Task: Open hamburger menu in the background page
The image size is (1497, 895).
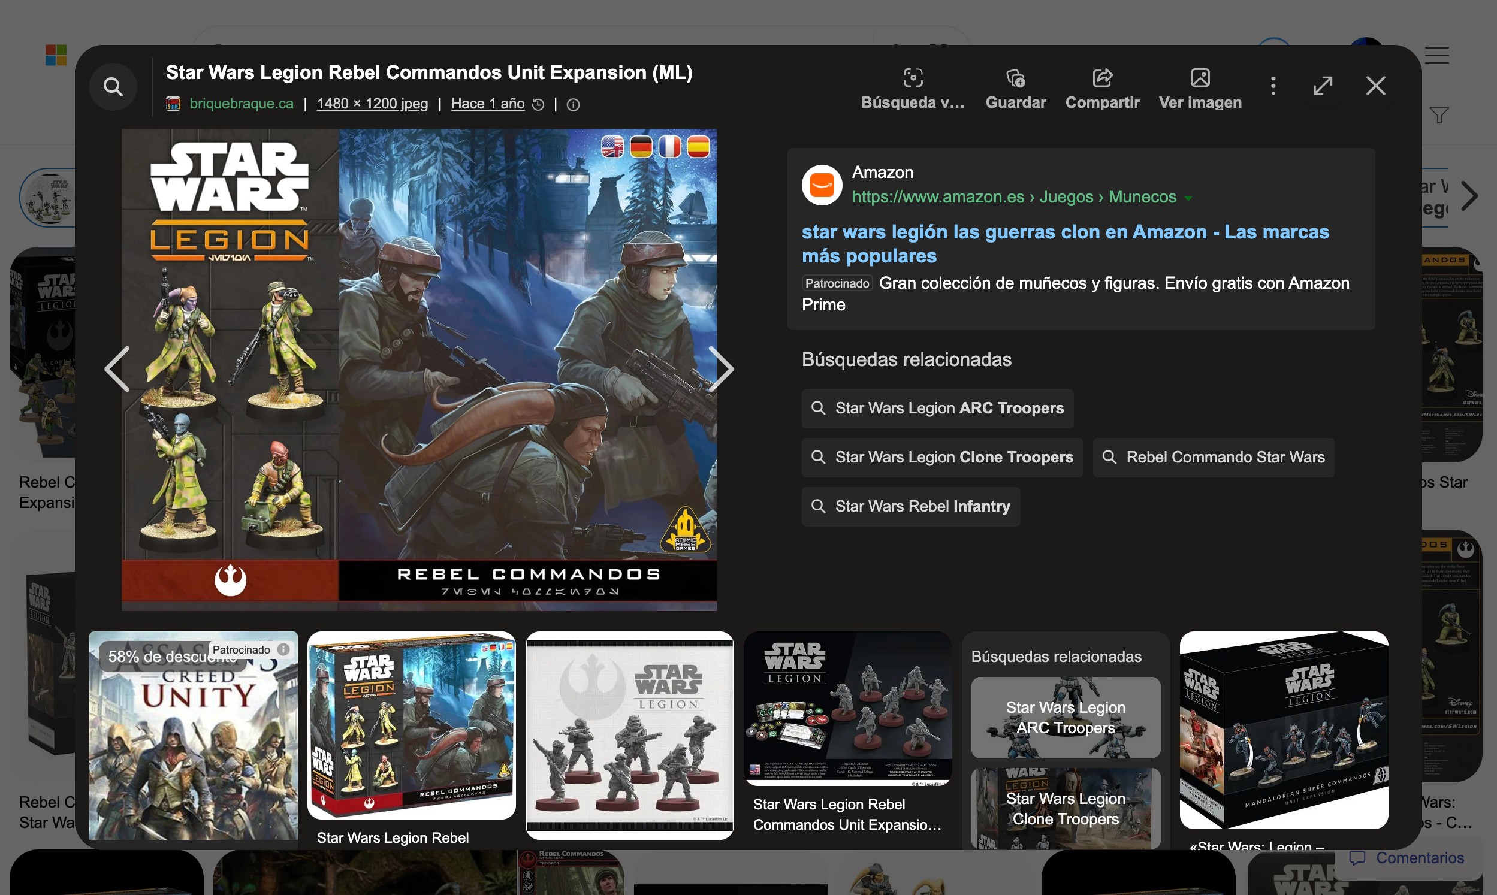Action: click(x=1436, y=56)
